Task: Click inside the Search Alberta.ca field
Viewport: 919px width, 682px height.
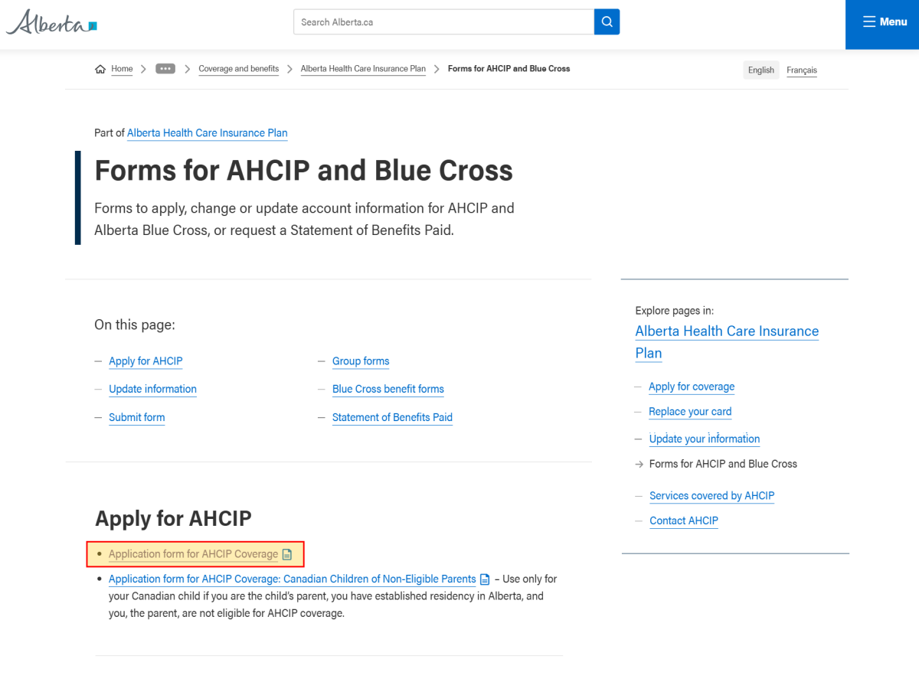Action: pos(444,21)
